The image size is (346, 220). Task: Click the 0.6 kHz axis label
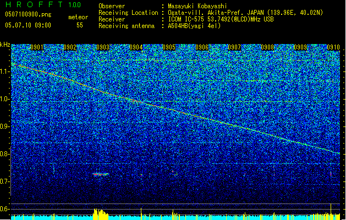tap(5, 209)
